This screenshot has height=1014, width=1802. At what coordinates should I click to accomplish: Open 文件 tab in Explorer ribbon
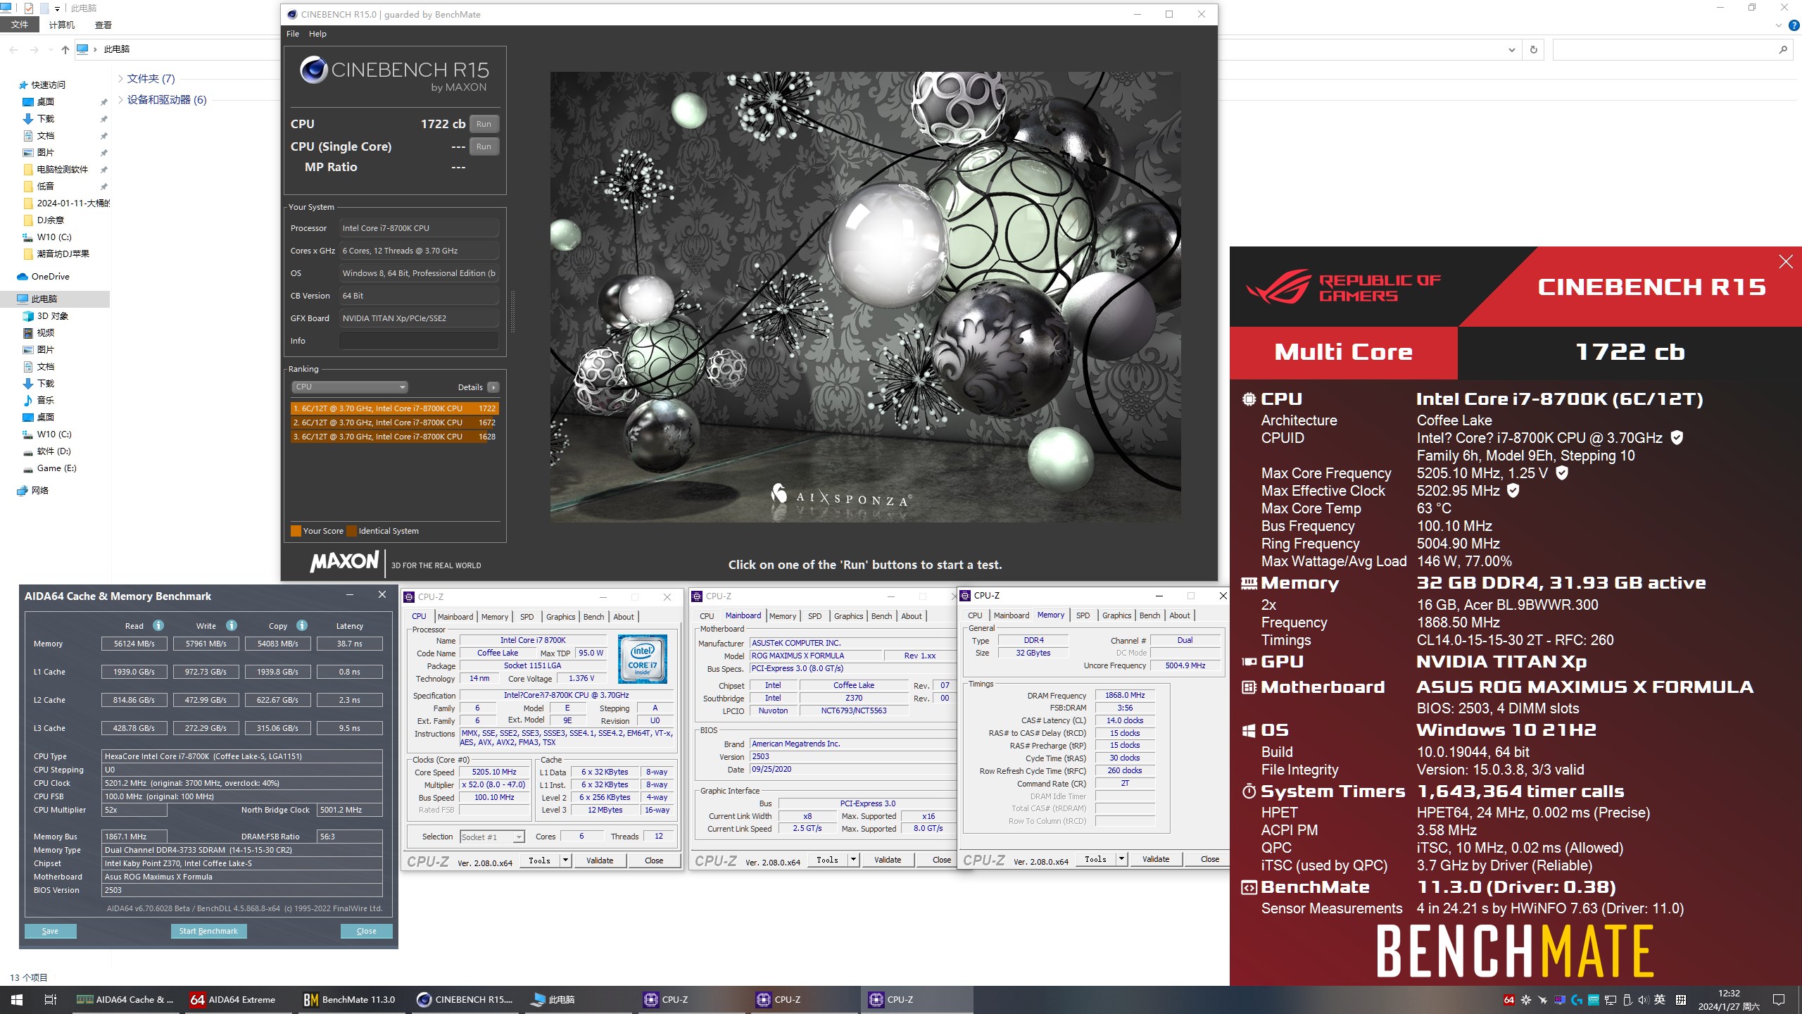20,25
